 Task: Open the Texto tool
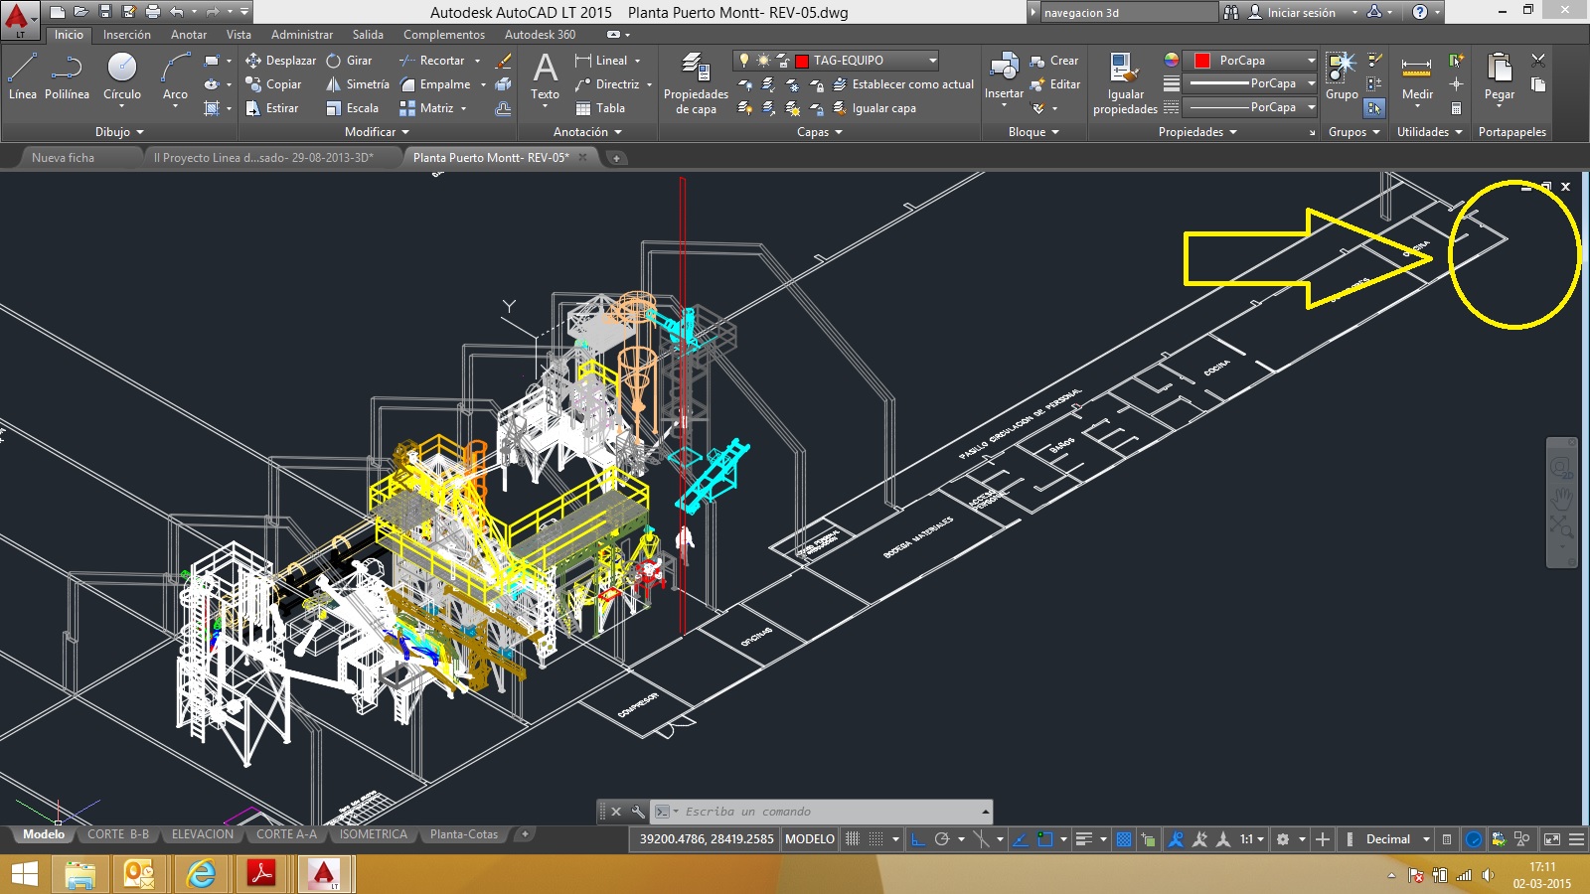coord(544,79)
